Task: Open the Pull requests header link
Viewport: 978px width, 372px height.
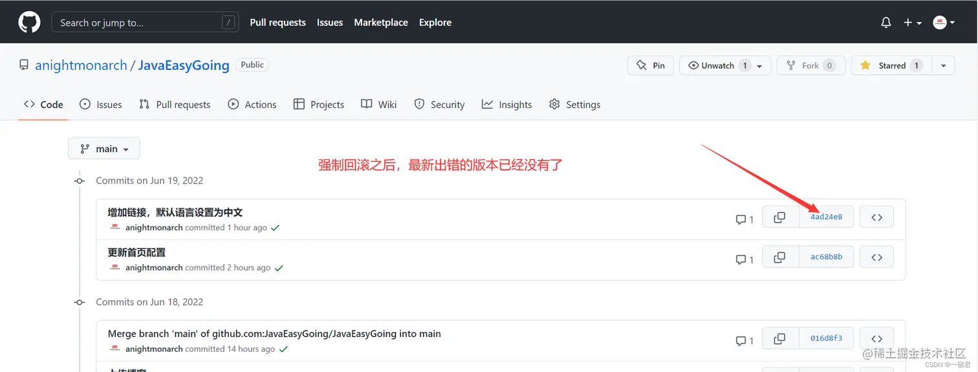Action: pos(277,23)
